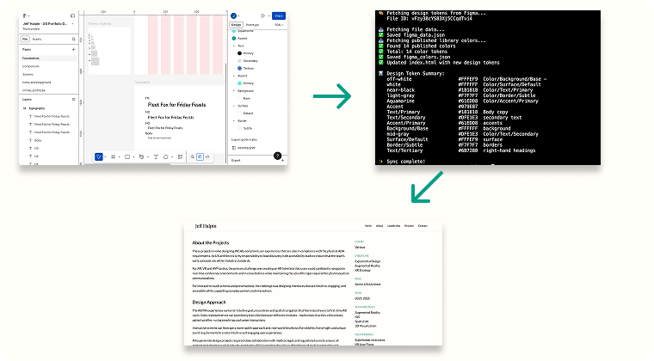Select the Text tool in Figma toolbar
This screenshot has height=361, width=654.
coord(156,157)
